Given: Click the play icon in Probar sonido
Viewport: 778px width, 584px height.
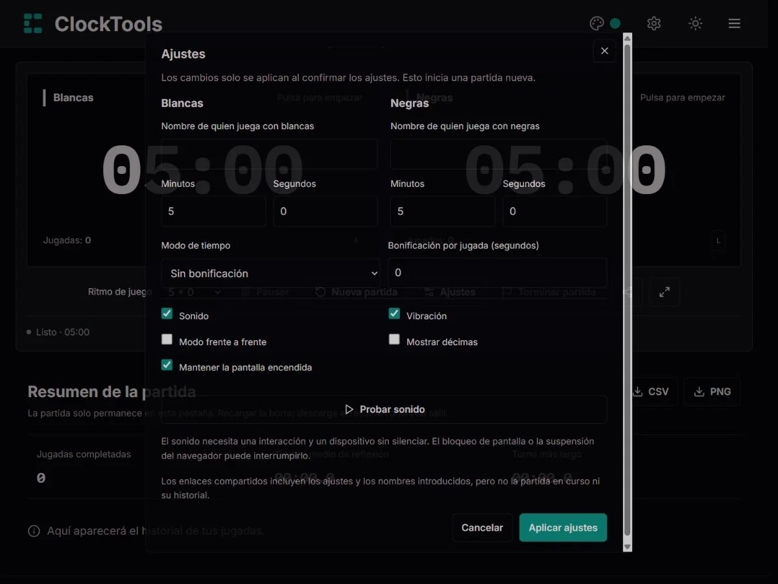Looking at the screenshot, I should tap(349, 409).
